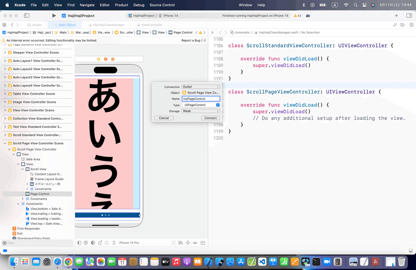
Task: Click the yellow view controller icon above canvas
Action: point(98,59)
